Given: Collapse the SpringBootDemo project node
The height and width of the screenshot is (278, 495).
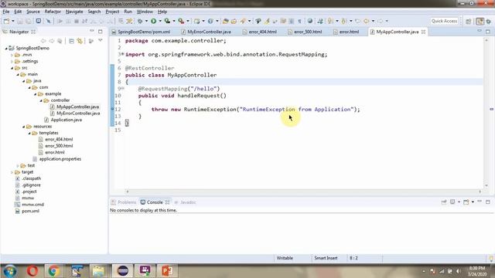Looking at the screenshot, I should pyautogui.click(x=6, y=48).
